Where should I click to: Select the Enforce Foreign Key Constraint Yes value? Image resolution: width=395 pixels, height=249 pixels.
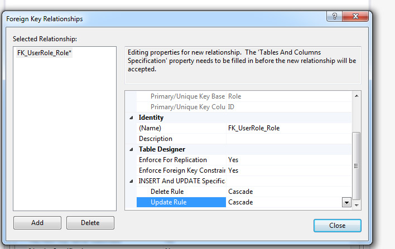click(233, 170)
